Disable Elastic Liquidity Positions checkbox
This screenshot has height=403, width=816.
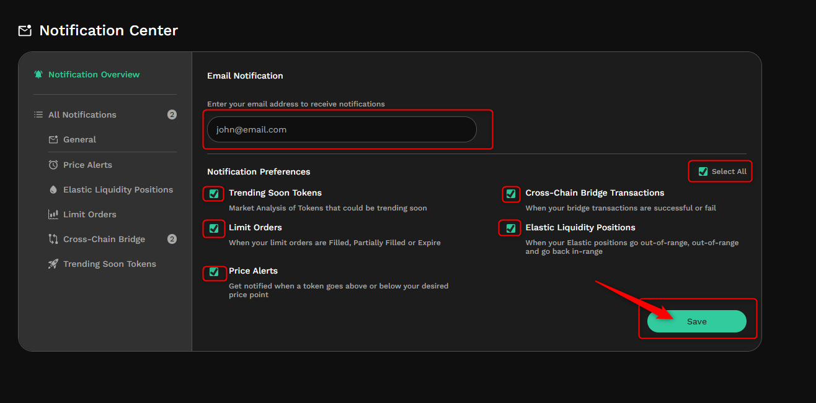(x=511, y=228)
